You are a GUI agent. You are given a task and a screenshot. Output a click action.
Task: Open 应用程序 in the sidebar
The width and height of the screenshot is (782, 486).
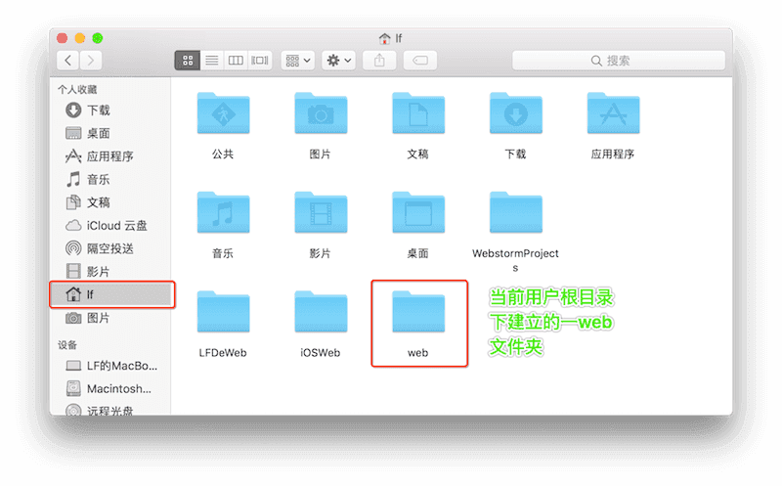109,156
